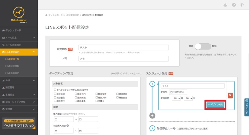Open the 購入期間 end date field
Image resolution: width=249 pixels, height=135 pixels.
point(88,119)
